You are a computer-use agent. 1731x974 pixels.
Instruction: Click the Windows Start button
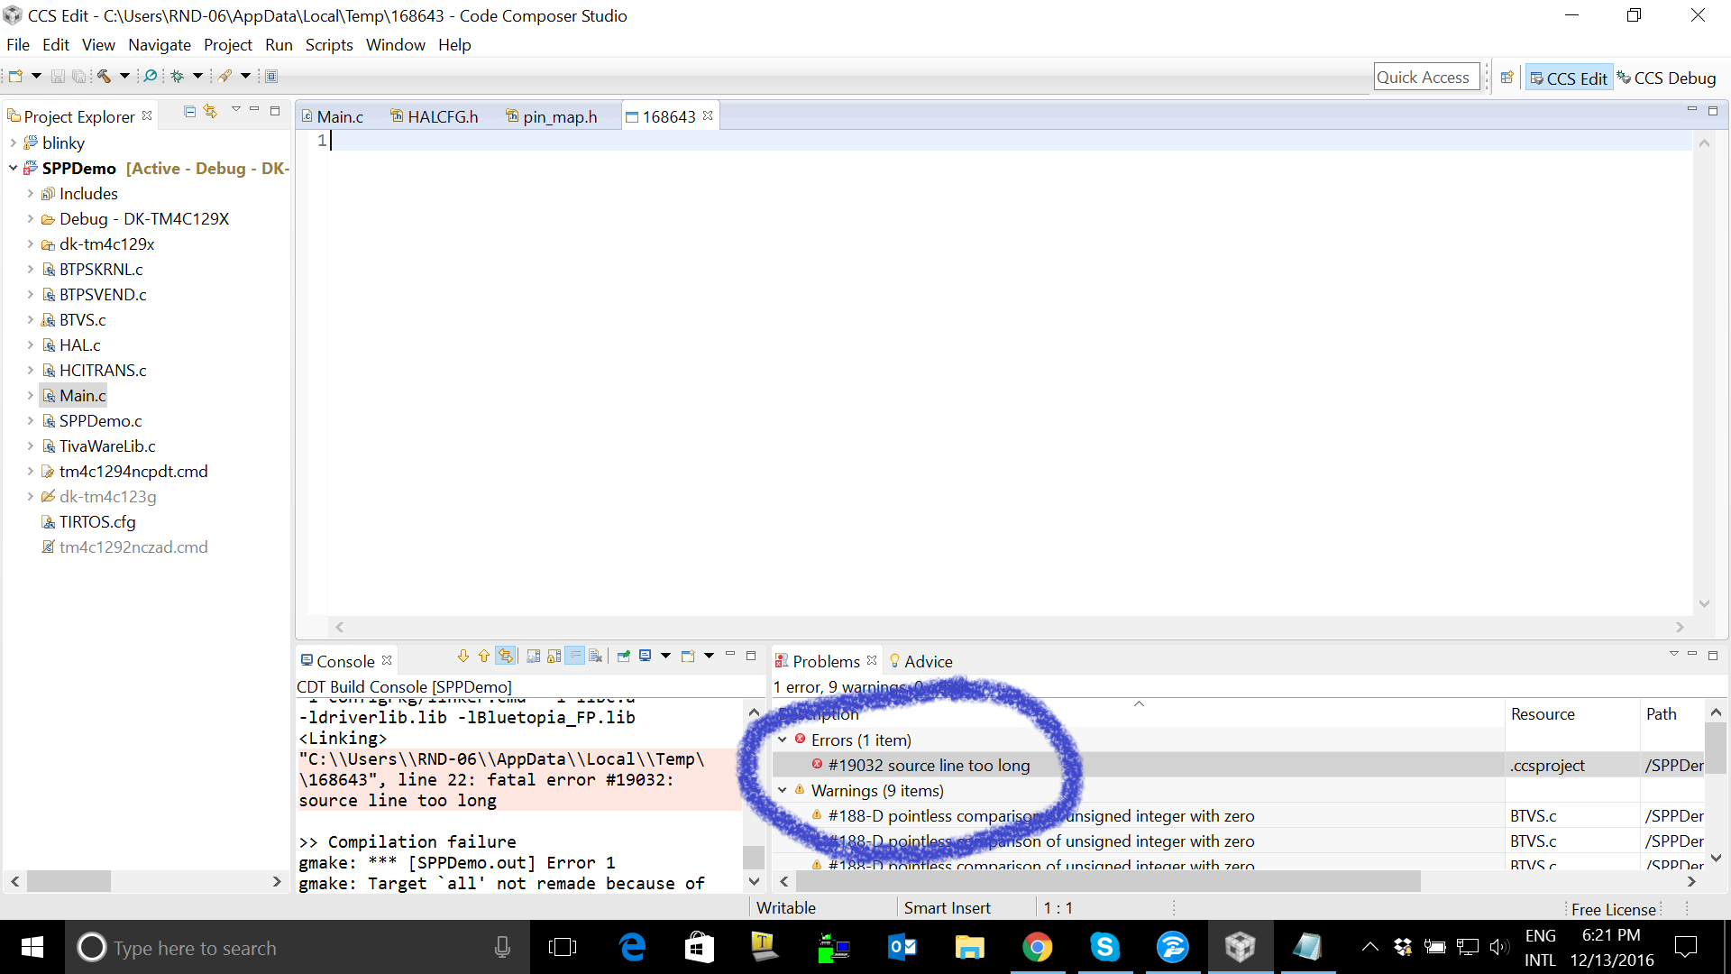(32, 947)
